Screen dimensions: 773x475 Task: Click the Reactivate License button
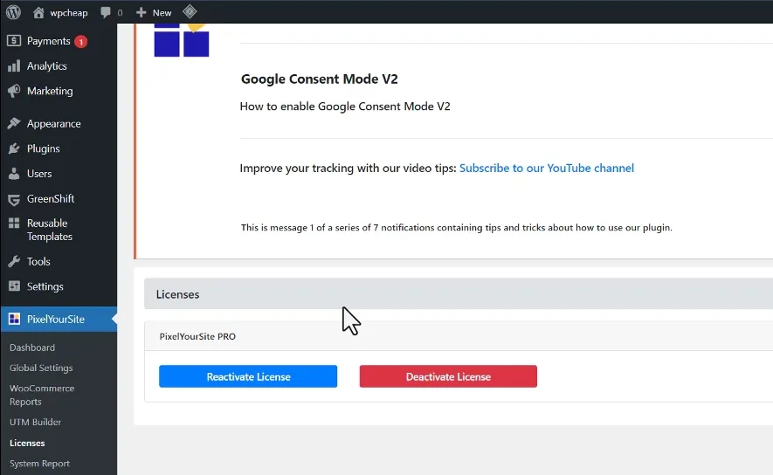pos(248,376)
